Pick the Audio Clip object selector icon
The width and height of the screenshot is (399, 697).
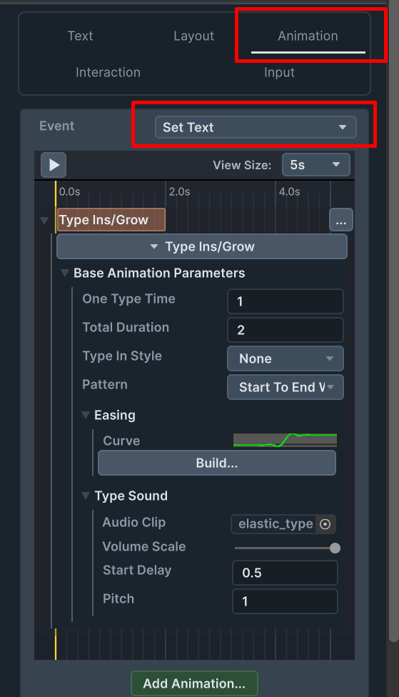point(325,524)
